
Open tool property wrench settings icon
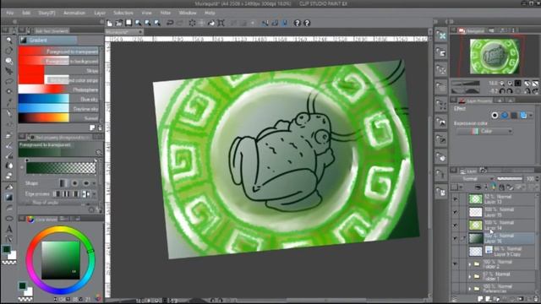100,209
